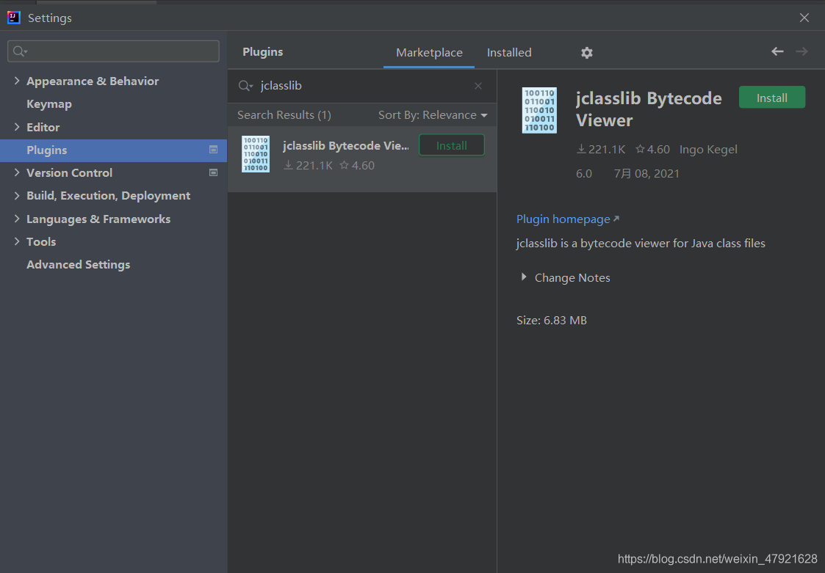Expand Languages & Frameworks section
Image resolution: width=825 pixels, height=573 pixels.
17,219
